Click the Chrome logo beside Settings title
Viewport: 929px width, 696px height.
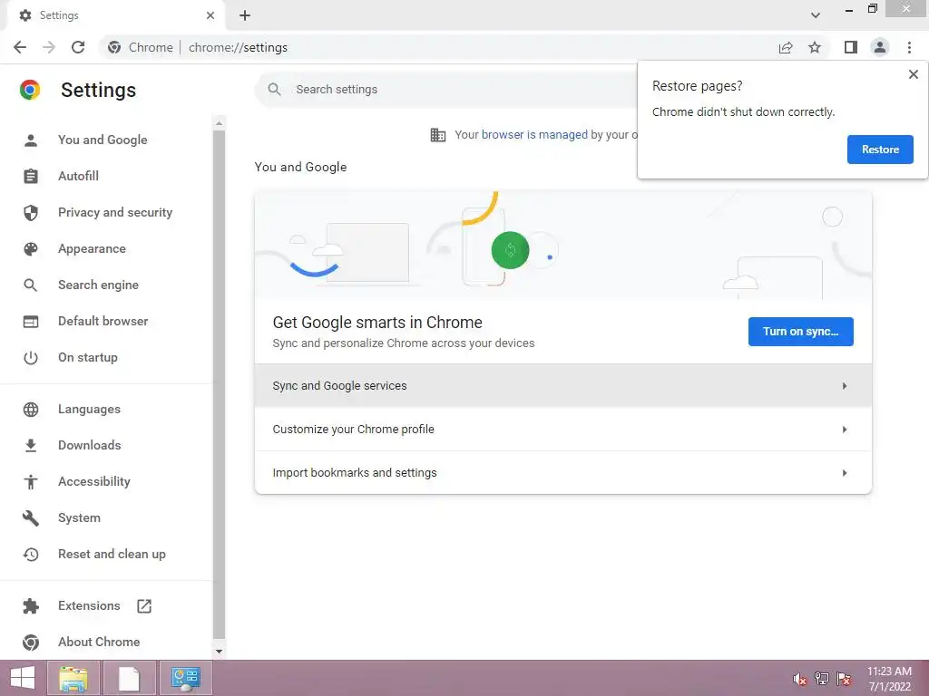30,90
